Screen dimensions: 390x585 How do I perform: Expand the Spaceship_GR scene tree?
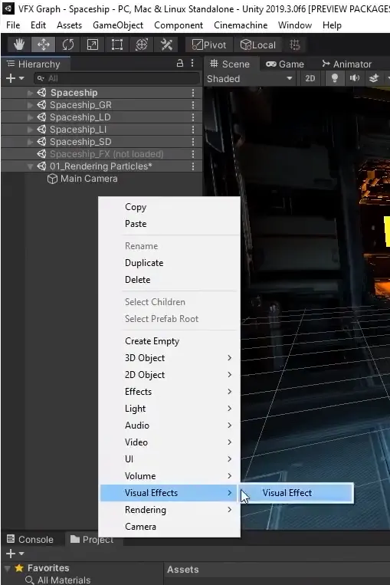click(30, 105)
